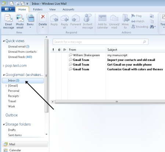The image size is (165, 152).
Task: Send an Instant message
Action: (88, 21)
